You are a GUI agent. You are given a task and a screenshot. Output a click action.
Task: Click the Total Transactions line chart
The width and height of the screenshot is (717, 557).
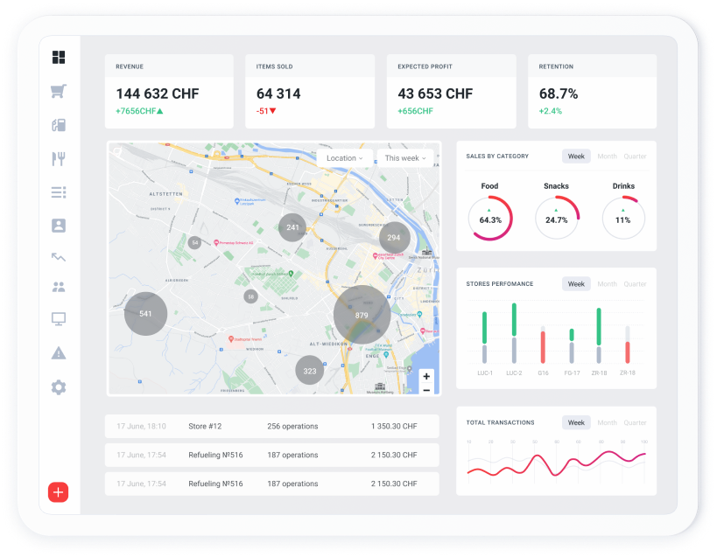(557, 462)
